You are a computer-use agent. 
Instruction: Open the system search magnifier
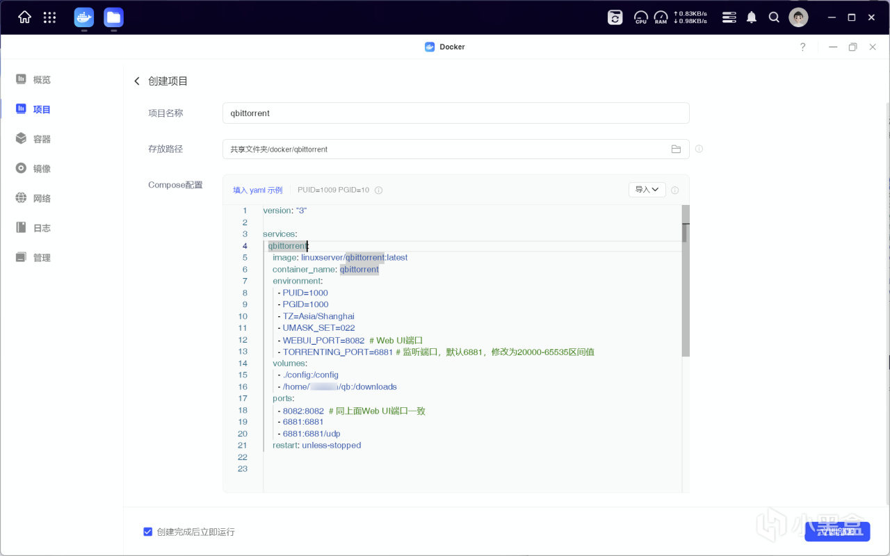pos(774,17)
